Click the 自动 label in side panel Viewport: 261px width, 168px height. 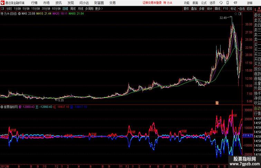click(257, 109)
